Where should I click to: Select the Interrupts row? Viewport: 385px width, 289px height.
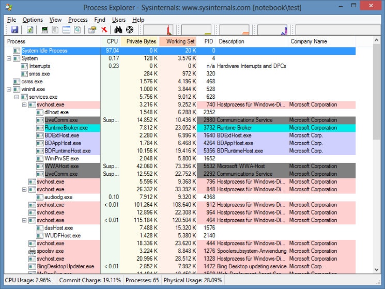click(180, 66)
